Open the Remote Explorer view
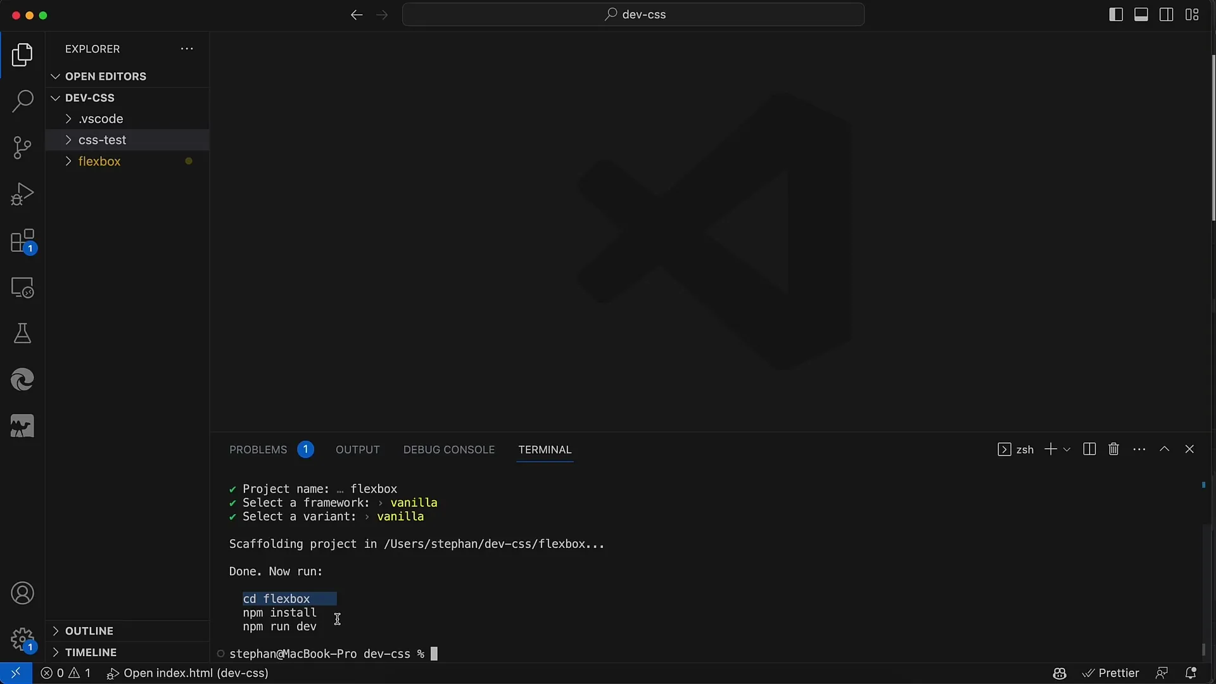The height and width of the screenshot is (684, 1216). [x=22, y=288]
